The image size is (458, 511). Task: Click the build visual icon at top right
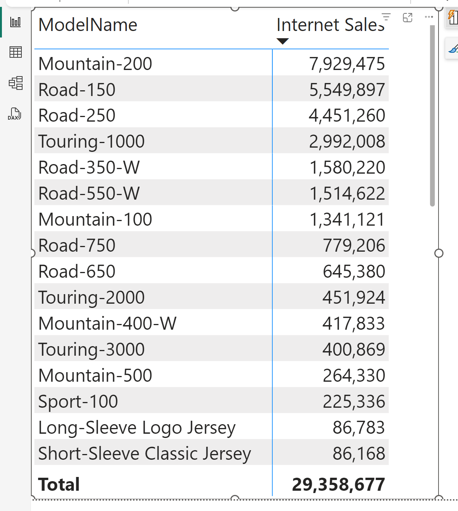tap(453, 17)
